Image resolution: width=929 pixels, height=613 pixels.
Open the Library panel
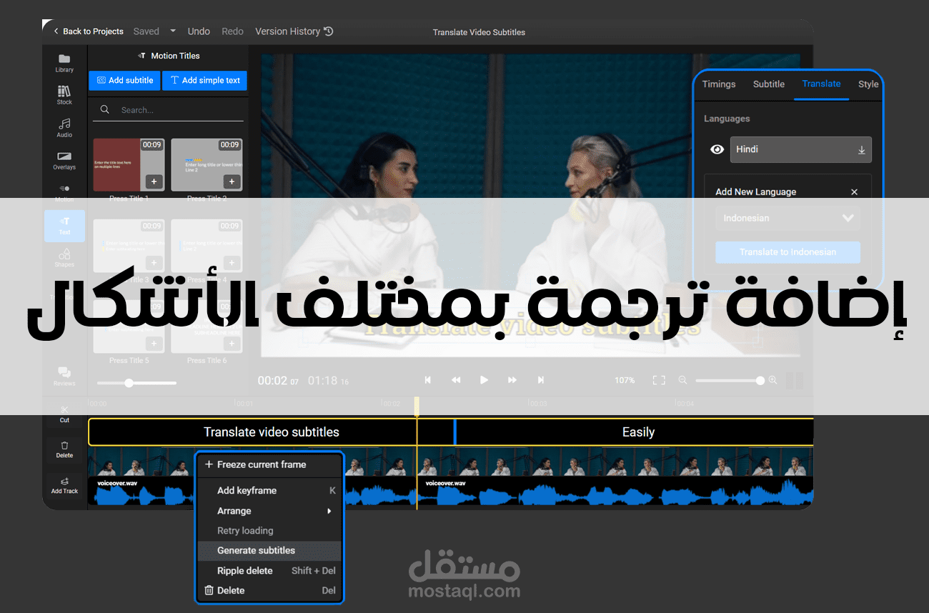[x=64, y=63]
